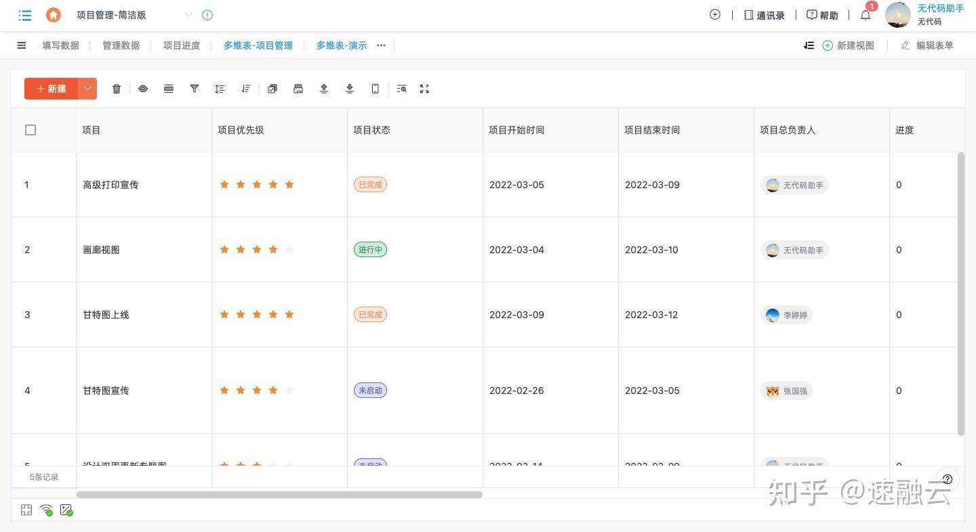Click the print icon in toolbar
Viewport: 976px width, 532px height.
pos(298,89)
